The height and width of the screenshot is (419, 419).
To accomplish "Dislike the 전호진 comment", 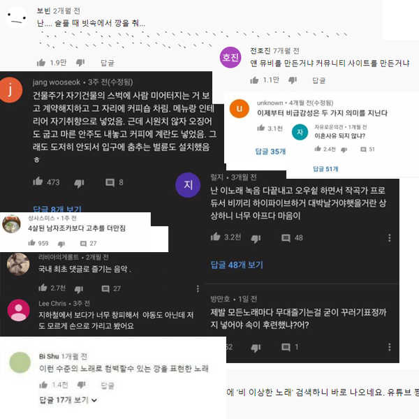I will tap(293, 80).
